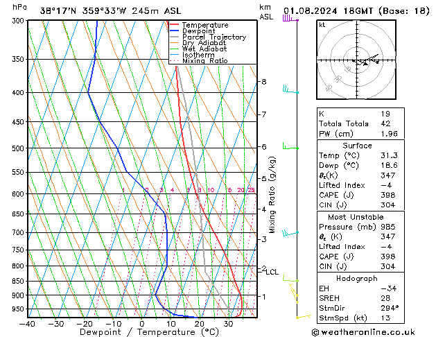The height and width of the screenshot is (337, 436).
Task: Click the Pressure (mb) value 985
Action: pyautogui.click(x=388, y=227)
